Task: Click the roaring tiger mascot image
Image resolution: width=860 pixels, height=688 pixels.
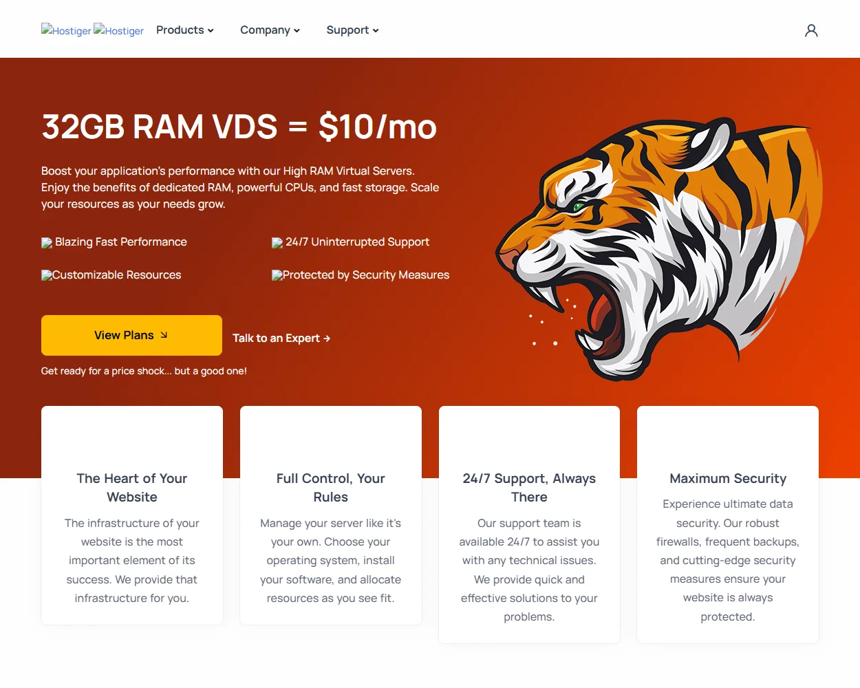Action: pos(659,248)
